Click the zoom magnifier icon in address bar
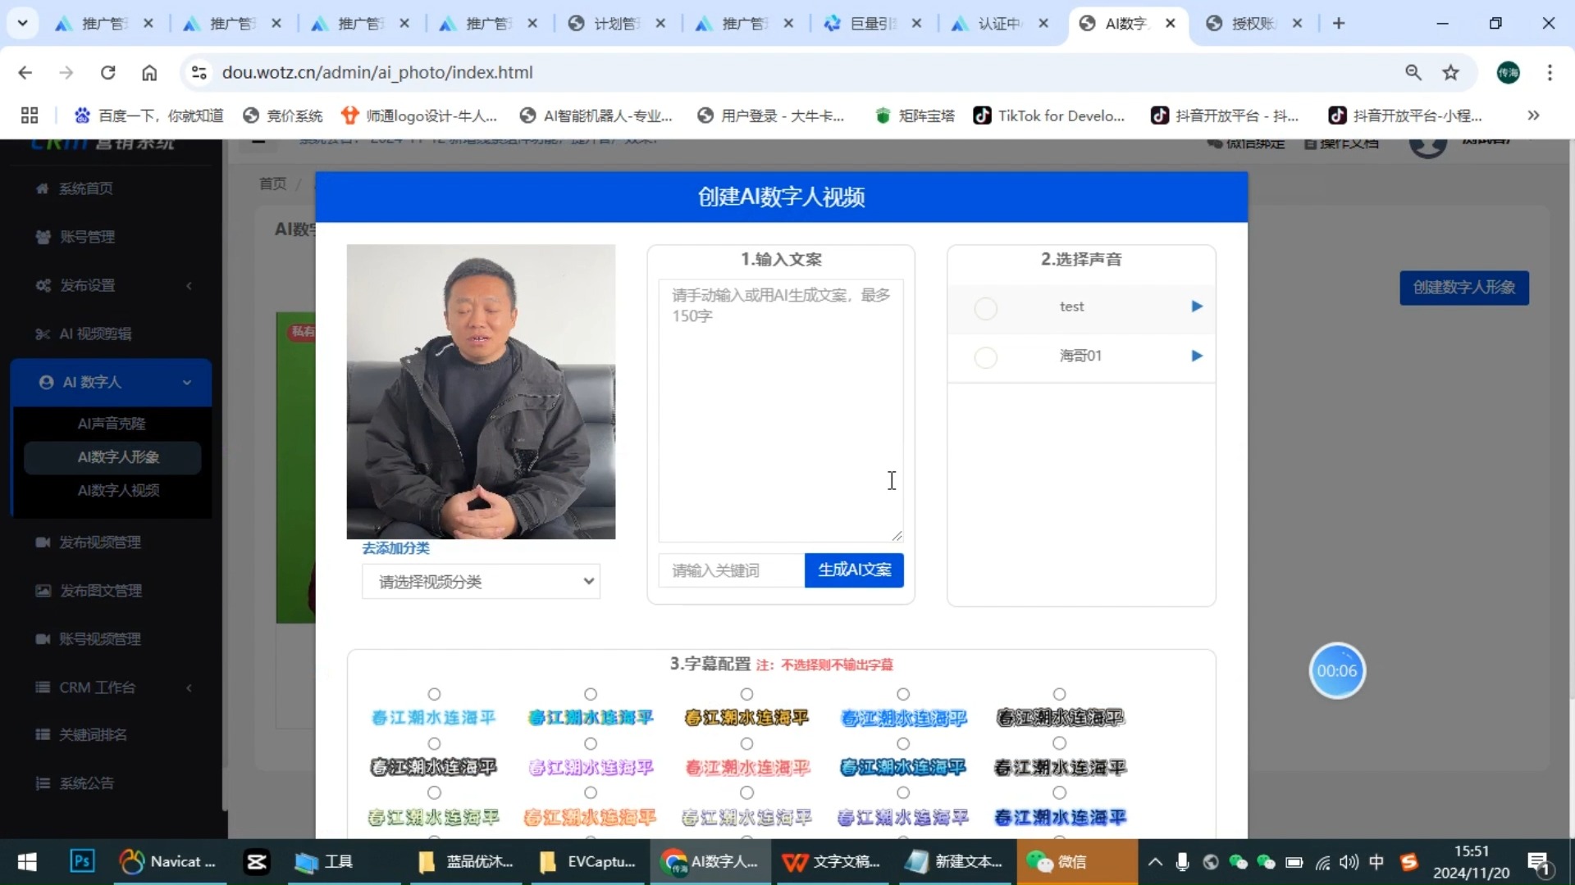Screen dimensions: 1575x885 (1413, 72)
